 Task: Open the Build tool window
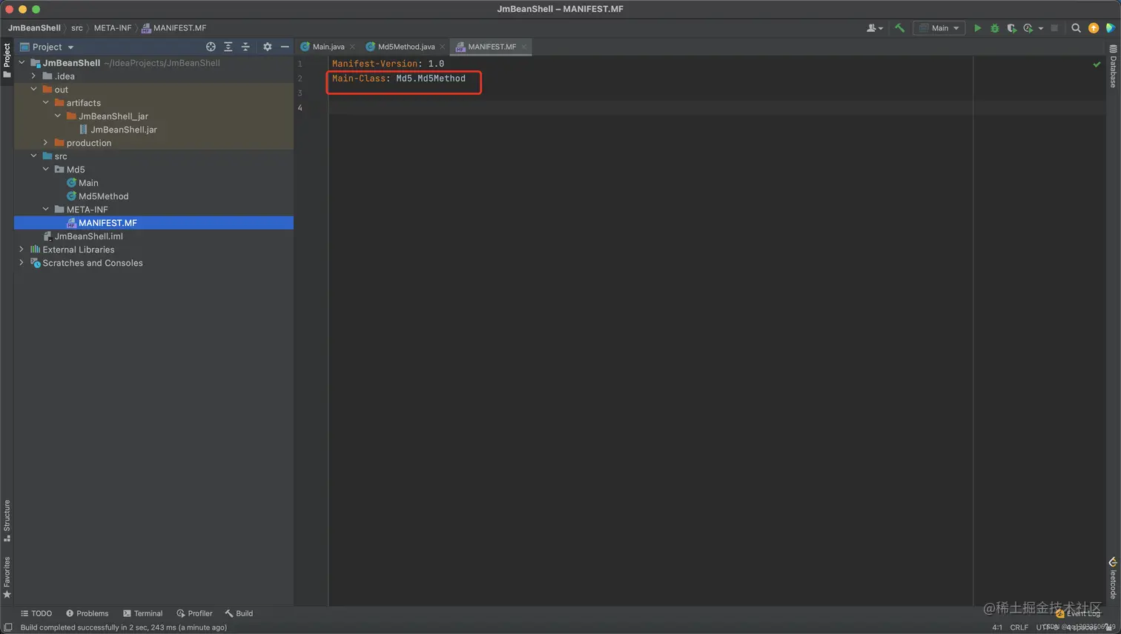239,613
